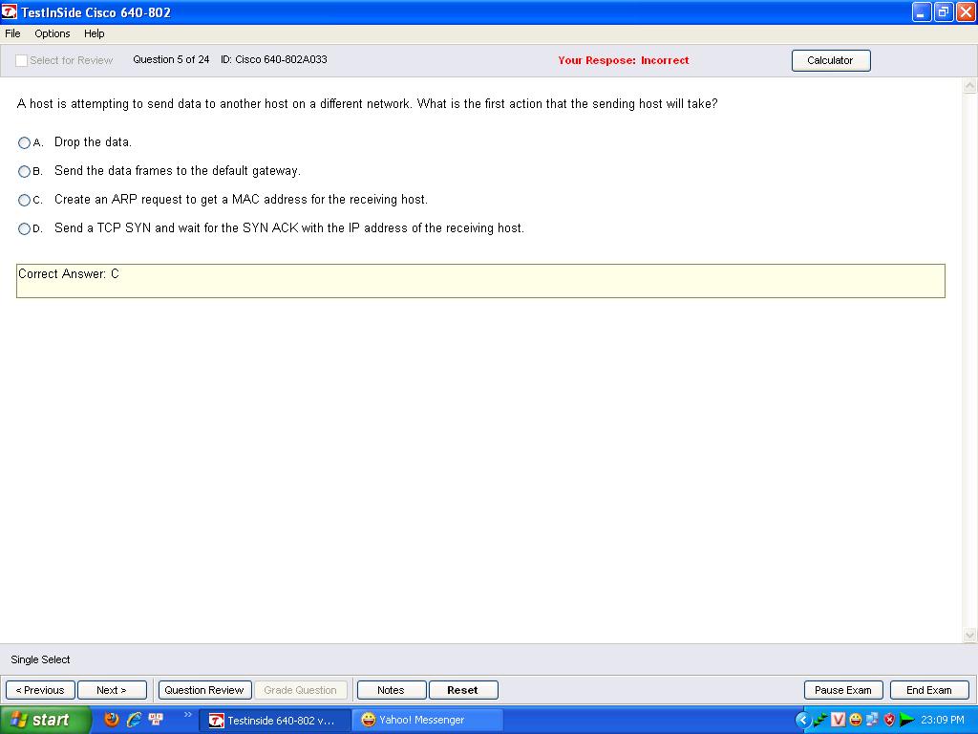Launch Internet Explorer from quick launch

pyautogui.click(x=134, y=720)
